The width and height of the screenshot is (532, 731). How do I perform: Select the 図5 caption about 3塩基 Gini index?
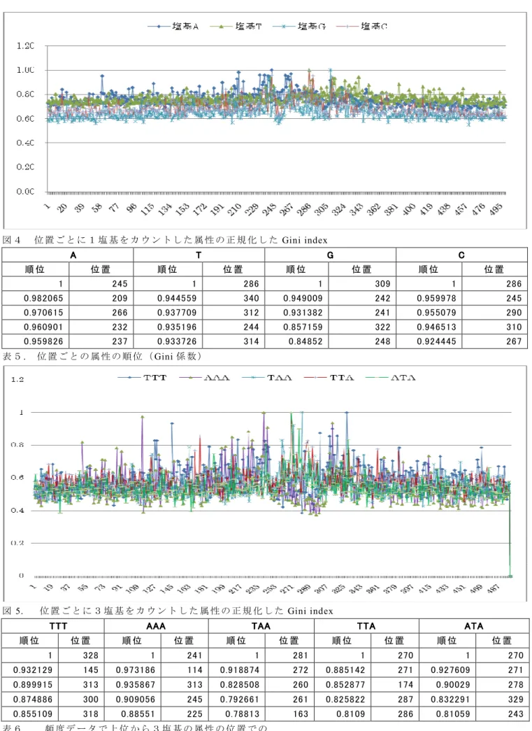pos(168,611)
